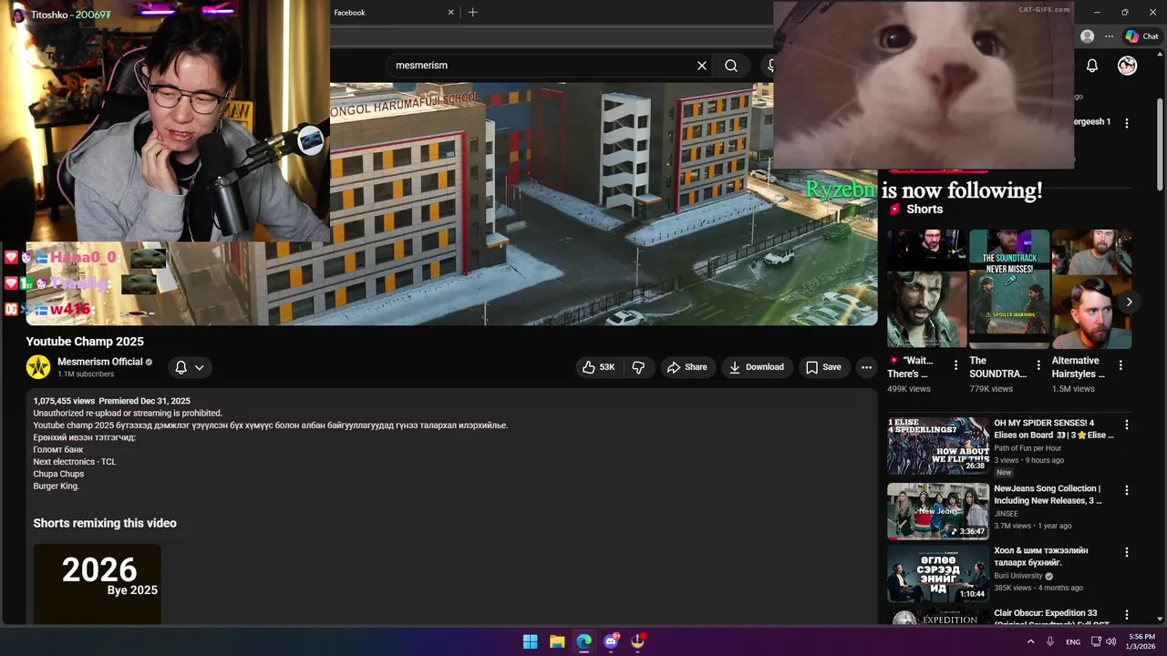Open options for OH MY SPIDER SENSES video
The width and height of the screenshot is (1167, 656).
1126,425
